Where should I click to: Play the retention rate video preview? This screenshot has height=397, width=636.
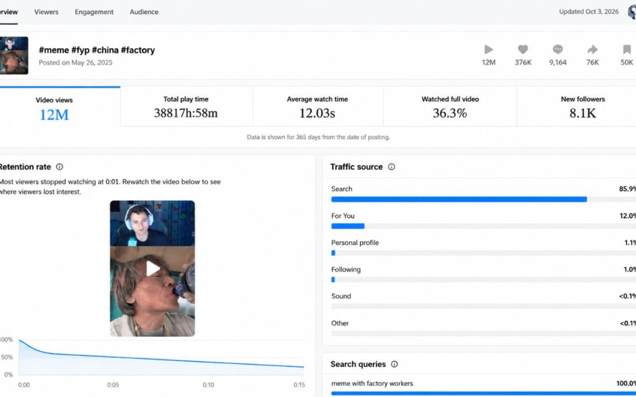click(x=153, y=268)
